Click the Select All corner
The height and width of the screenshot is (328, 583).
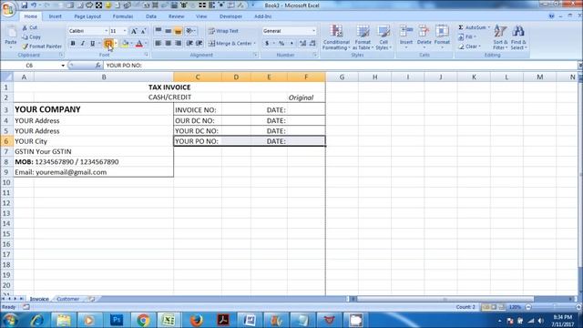[6, 77]
